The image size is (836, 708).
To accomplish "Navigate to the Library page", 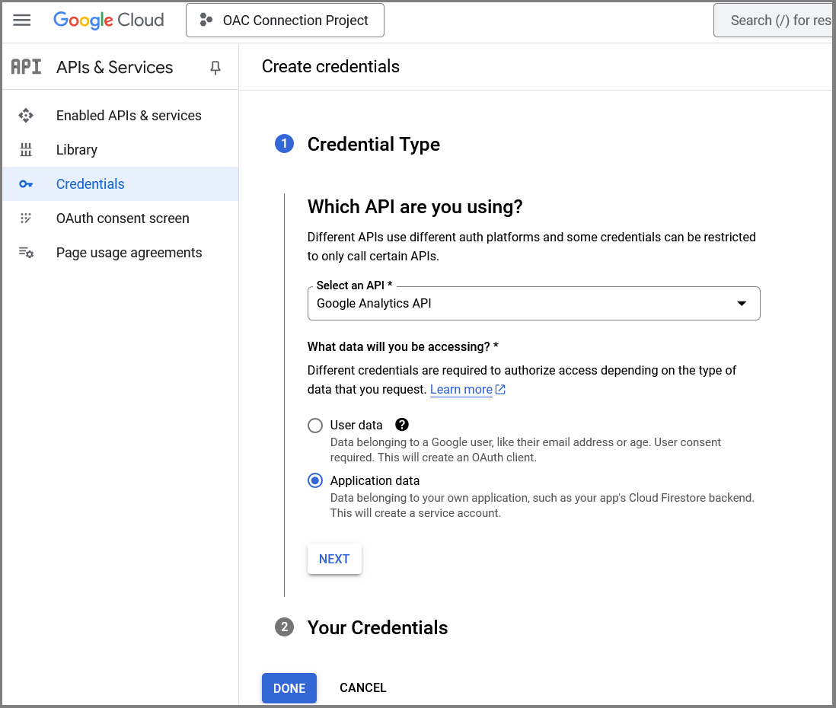I will [76, 149].
